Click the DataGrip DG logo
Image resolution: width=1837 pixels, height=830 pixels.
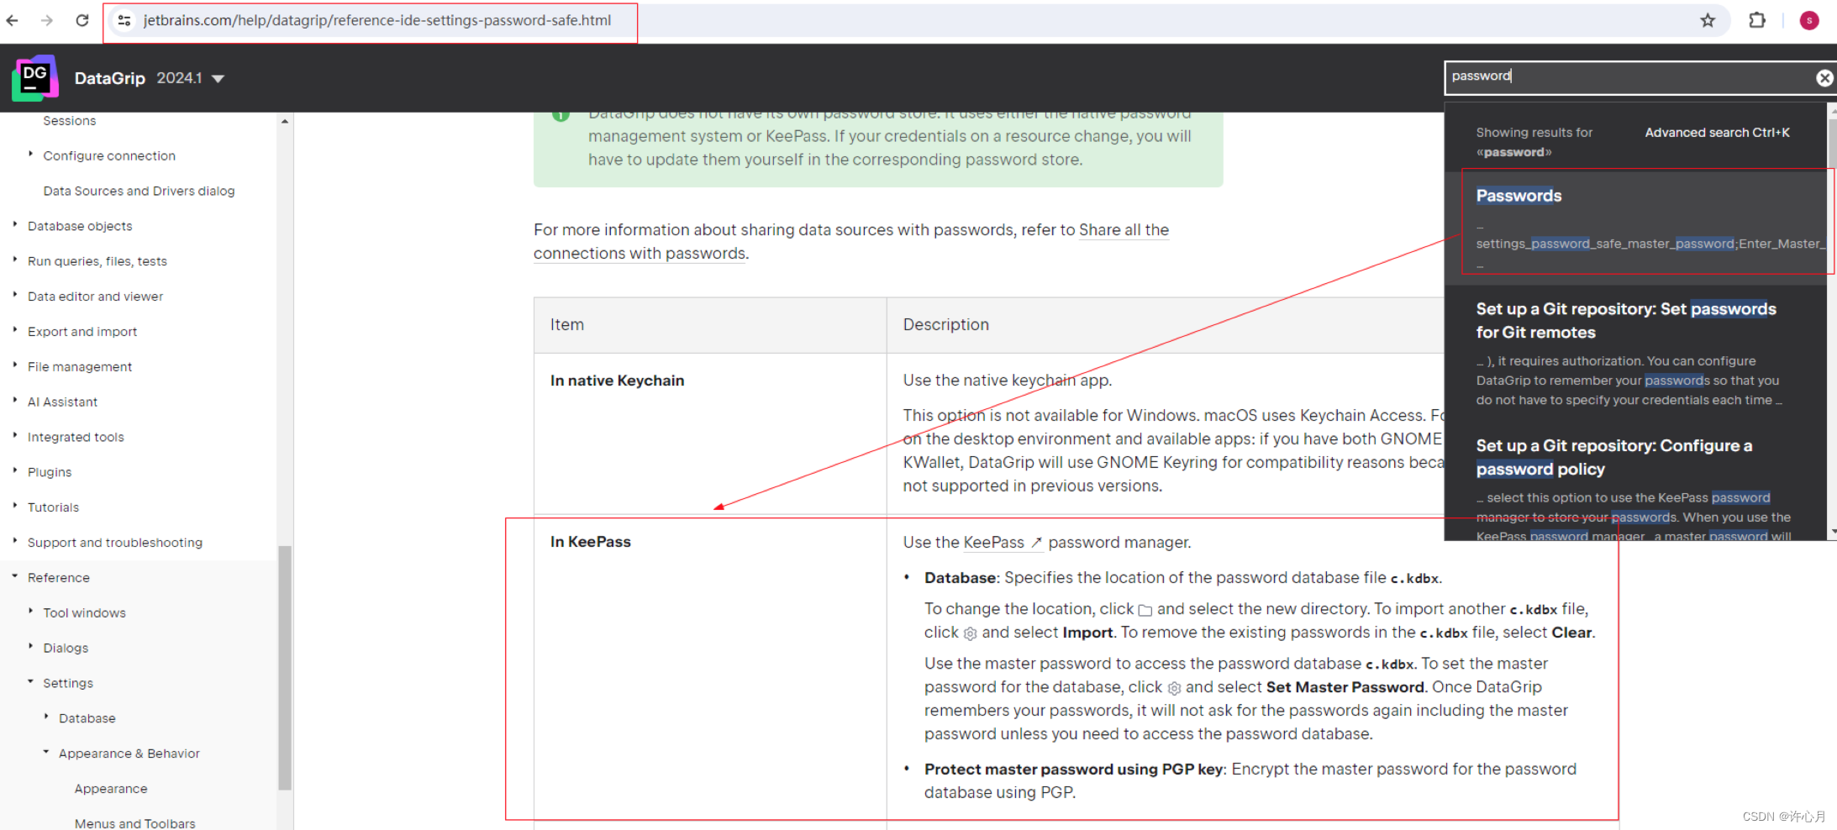34,77
